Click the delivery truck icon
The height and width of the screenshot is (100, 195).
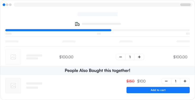click(77, 24)
